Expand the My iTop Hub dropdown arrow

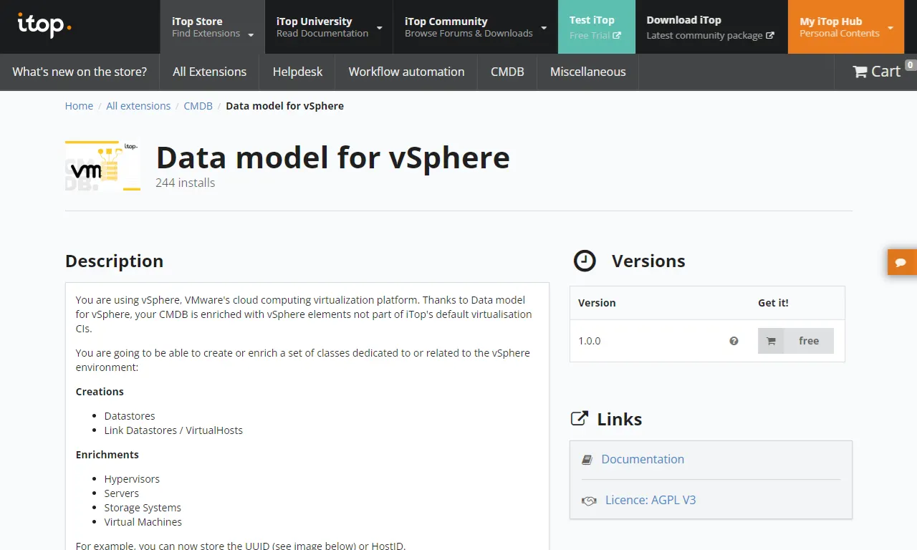(890, 28)
